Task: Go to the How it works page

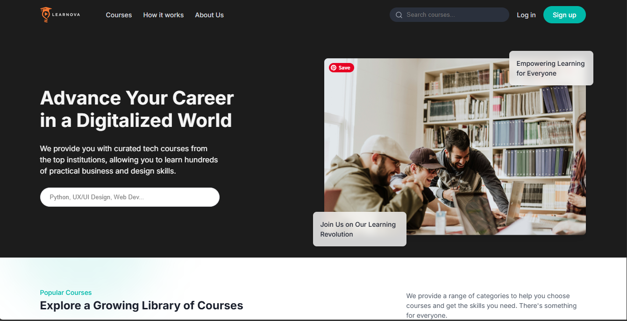Action: click(x=164, y=15)
